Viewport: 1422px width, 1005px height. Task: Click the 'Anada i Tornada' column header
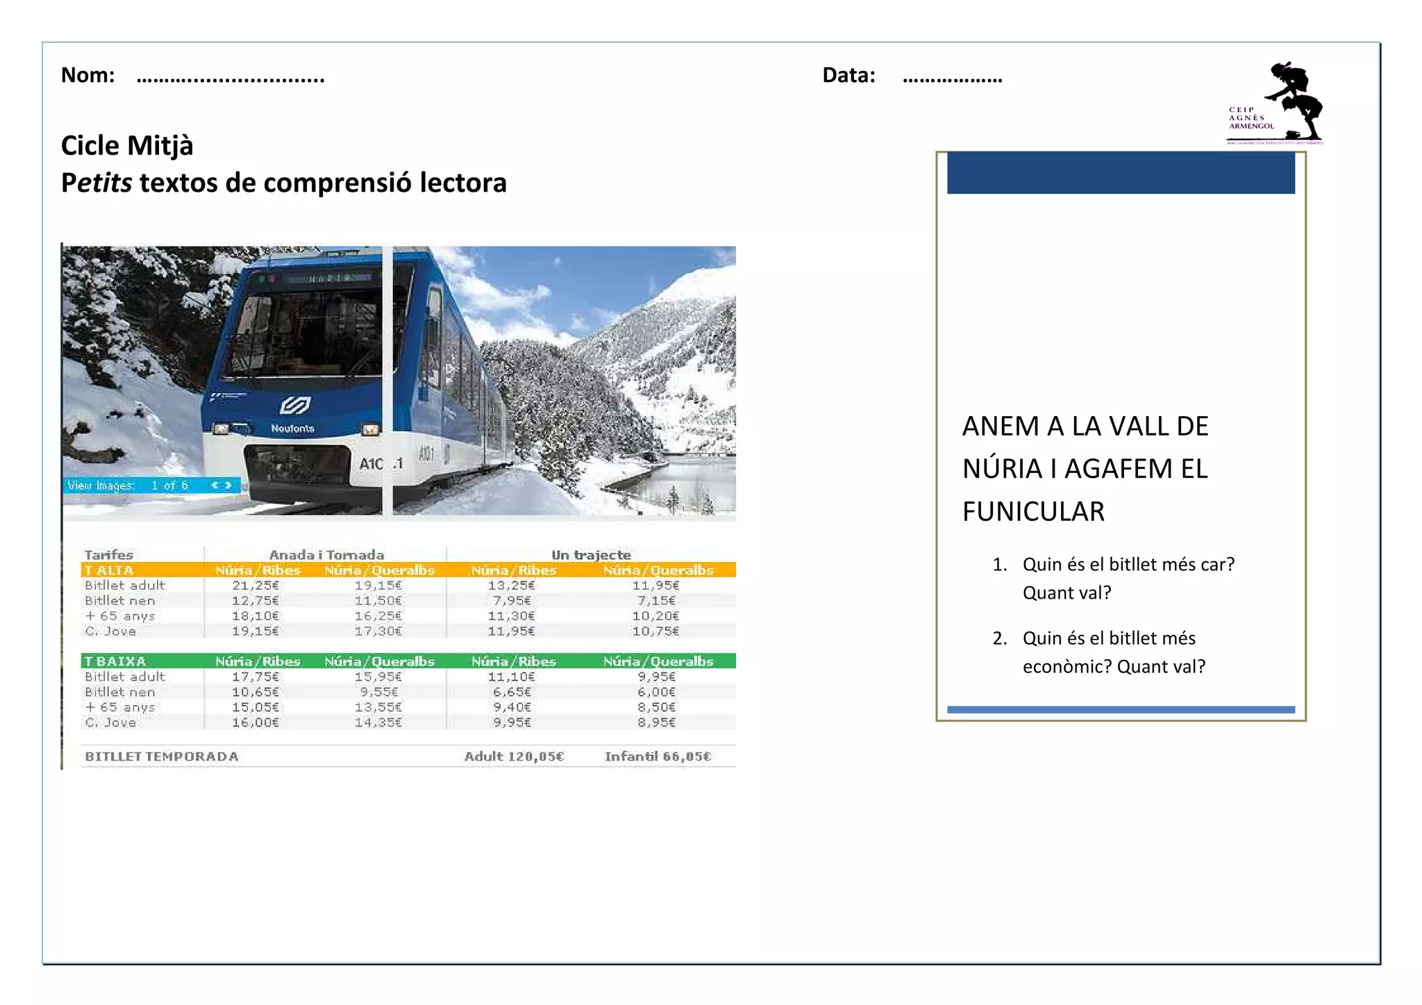tap(326, 554)
